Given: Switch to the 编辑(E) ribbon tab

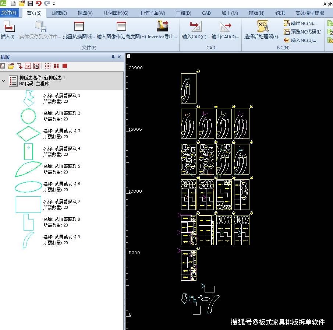Looking at the screenshot, I should [x=59, y=13].
